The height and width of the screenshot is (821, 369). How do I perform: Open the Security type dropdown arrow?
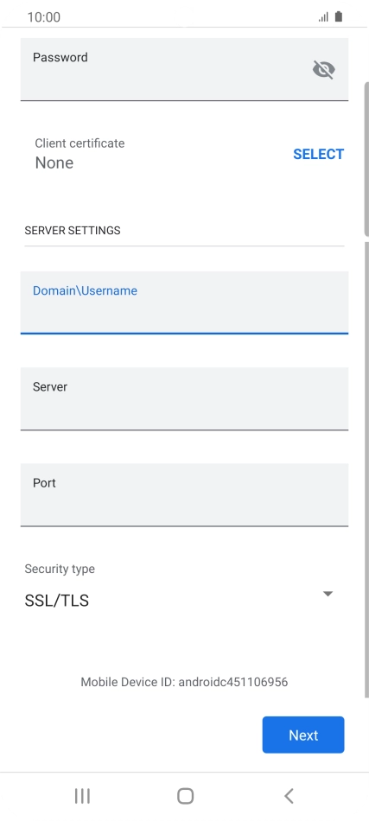click(x=328, y=594)
